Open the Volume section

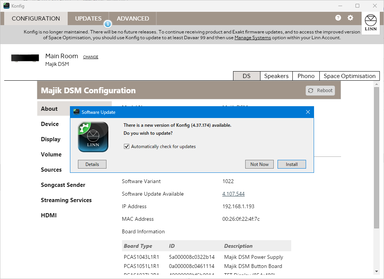(x=51, y=155)
